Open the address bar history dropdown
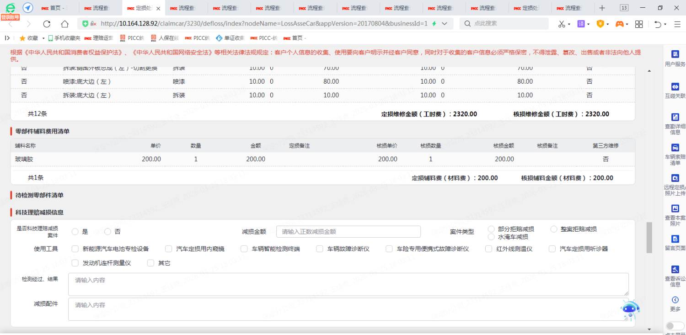Screen dimensions: 686x335 click(445, 24)
